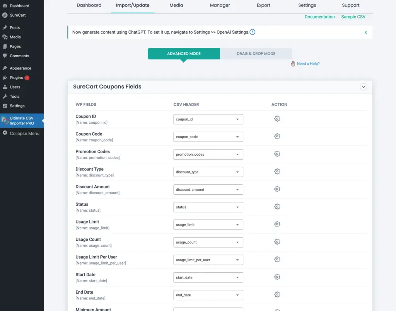
Task: Open the coupon_code CSV header dropdown
Action: point(208,137)
